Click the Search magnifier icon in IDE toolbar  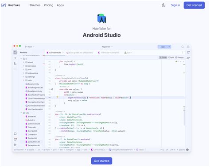(x=183, y=47)
